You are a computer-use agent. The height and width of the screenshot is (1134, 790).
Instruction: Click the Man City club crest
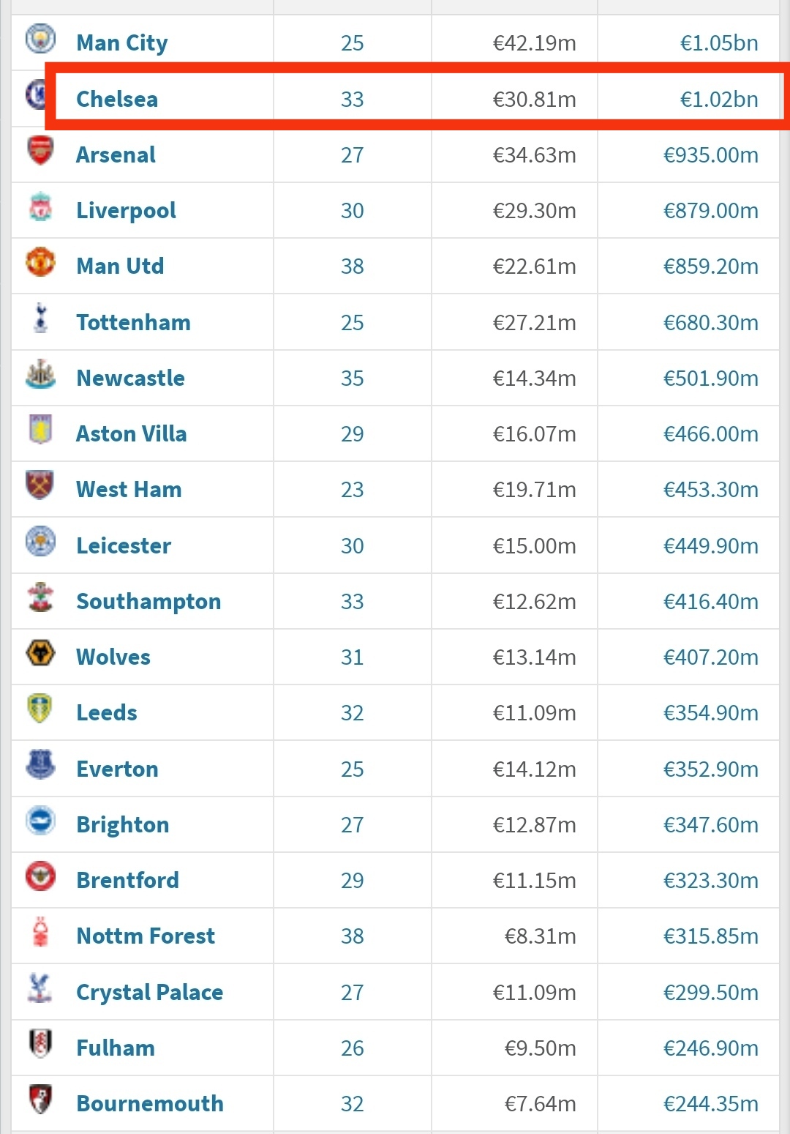(40, 40)
